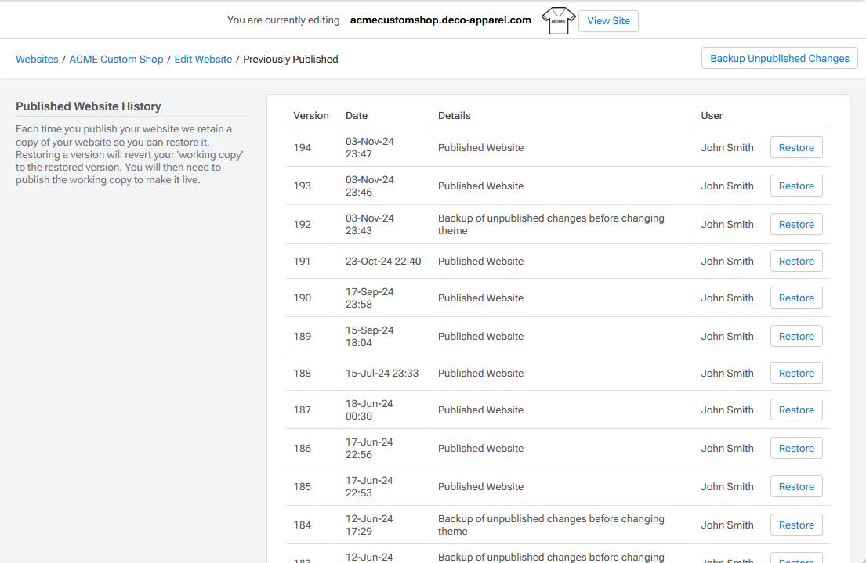Viewport: 866px width, 563px height.
Task: Restore version 187
Action: click(796, 410)
